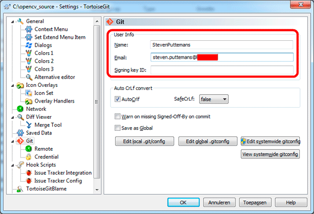The image size is (314, 214).
Task: Select Overlay Handlers tree item
Action: (54, 101)
